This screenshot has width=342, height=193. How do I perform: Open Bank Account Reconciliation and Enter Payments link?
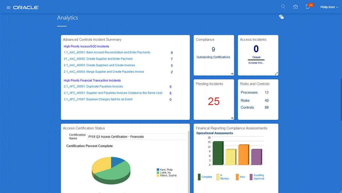coord(107,53)
